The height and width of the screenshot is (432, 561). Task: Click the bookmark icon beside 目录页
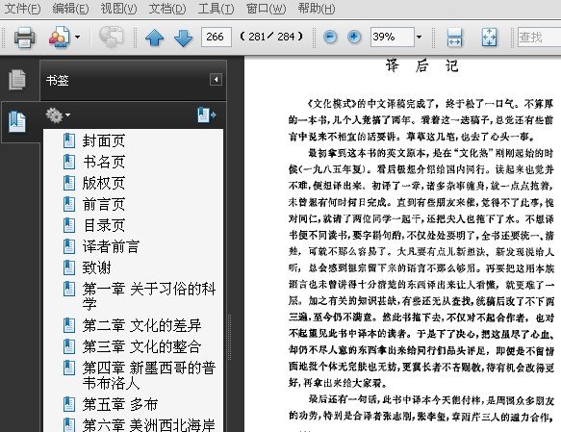[x=69, y=225]
